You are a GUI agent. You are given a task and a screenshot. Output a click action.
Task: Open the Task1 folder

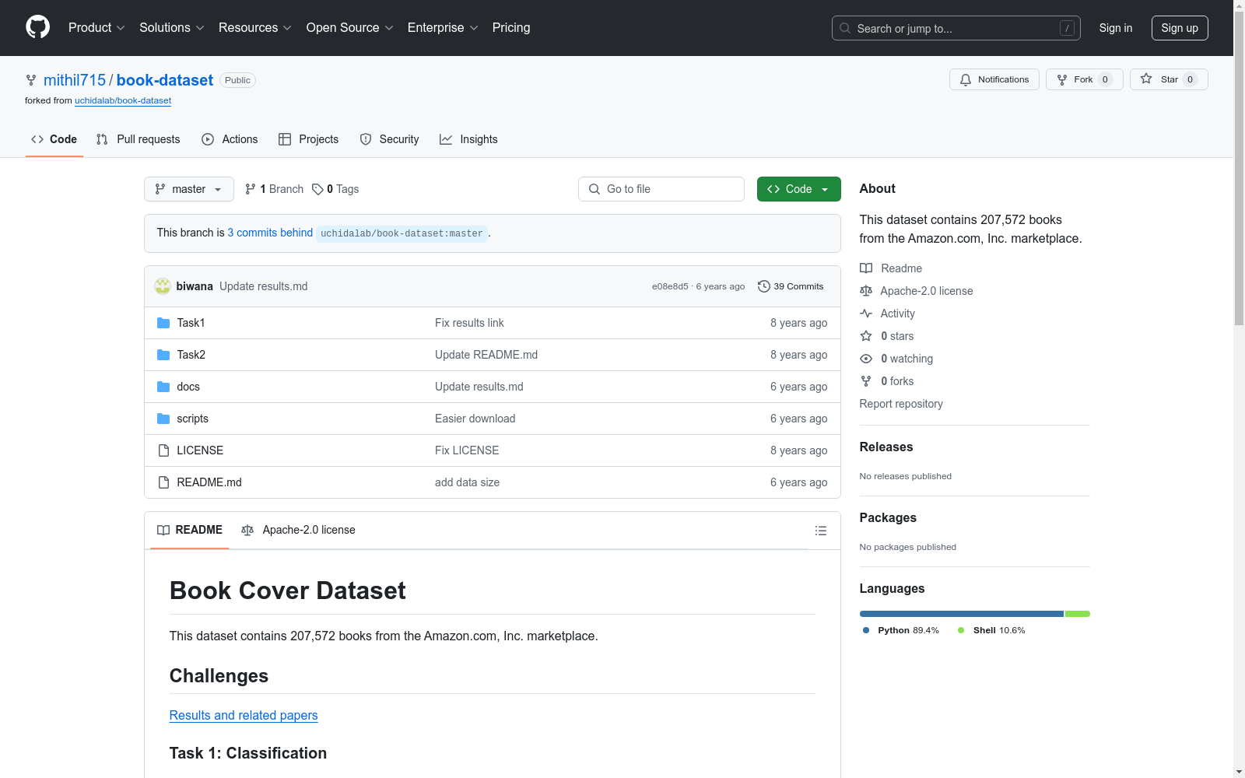(x=191, y=323)
